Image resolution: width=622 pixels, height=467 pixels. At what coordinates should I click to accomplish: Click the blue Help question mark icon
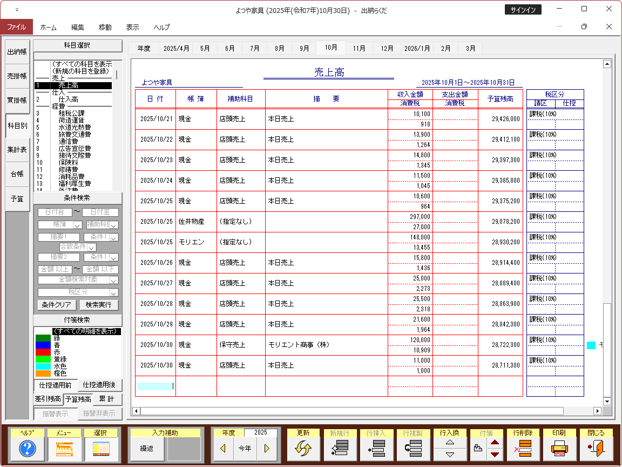tap(27, 449)
